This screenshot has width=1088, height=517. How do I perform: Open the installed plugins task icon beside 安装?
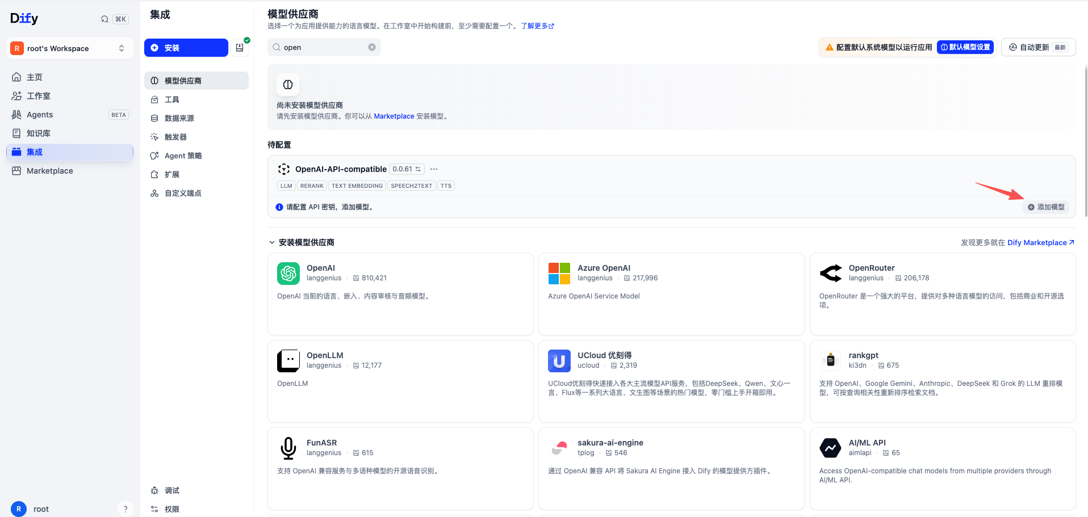pos(240,48)
